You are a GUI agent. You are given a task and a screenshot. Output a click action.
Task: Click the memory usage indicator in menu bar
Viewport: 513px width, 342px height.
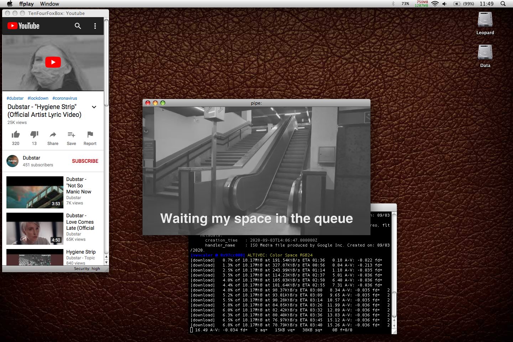coord(421,4)
